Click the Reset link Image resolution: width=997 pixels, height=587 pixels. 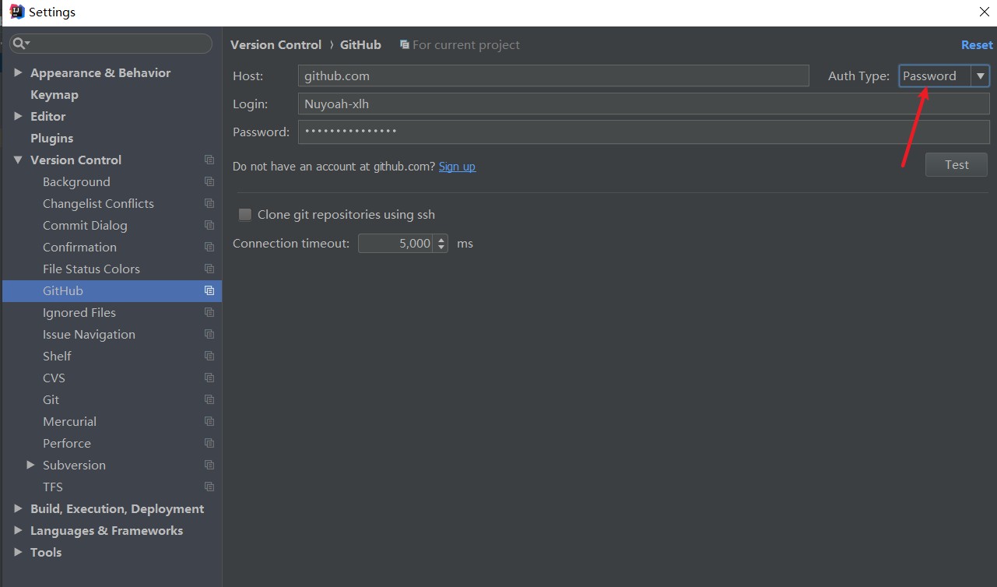click(977, 45)
